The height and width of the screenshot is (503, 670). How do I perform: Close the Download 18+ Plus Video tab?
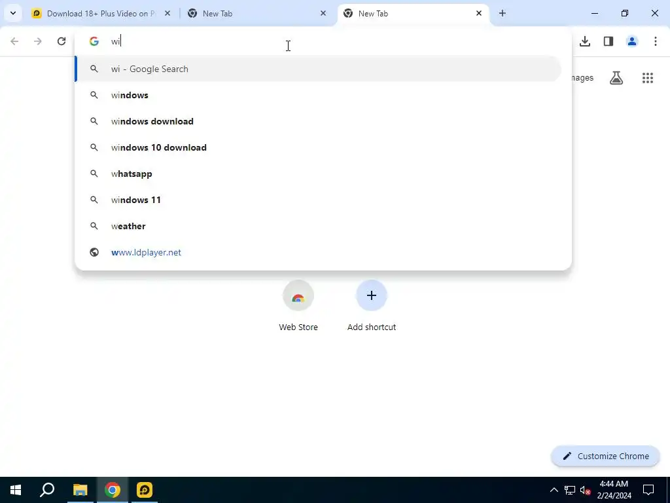pyautogui.click(x=167, y=13)
